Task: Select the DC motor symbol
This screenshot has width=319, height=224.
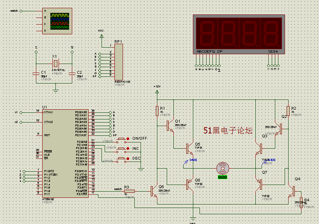Action: pyautogui.click(x=223, y=168)
